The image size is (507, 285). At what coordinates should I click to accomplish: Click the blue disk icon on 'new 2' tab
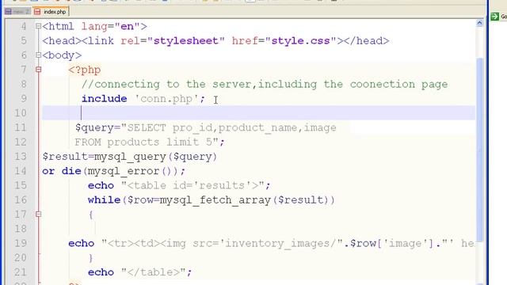[x=8, y=12]
